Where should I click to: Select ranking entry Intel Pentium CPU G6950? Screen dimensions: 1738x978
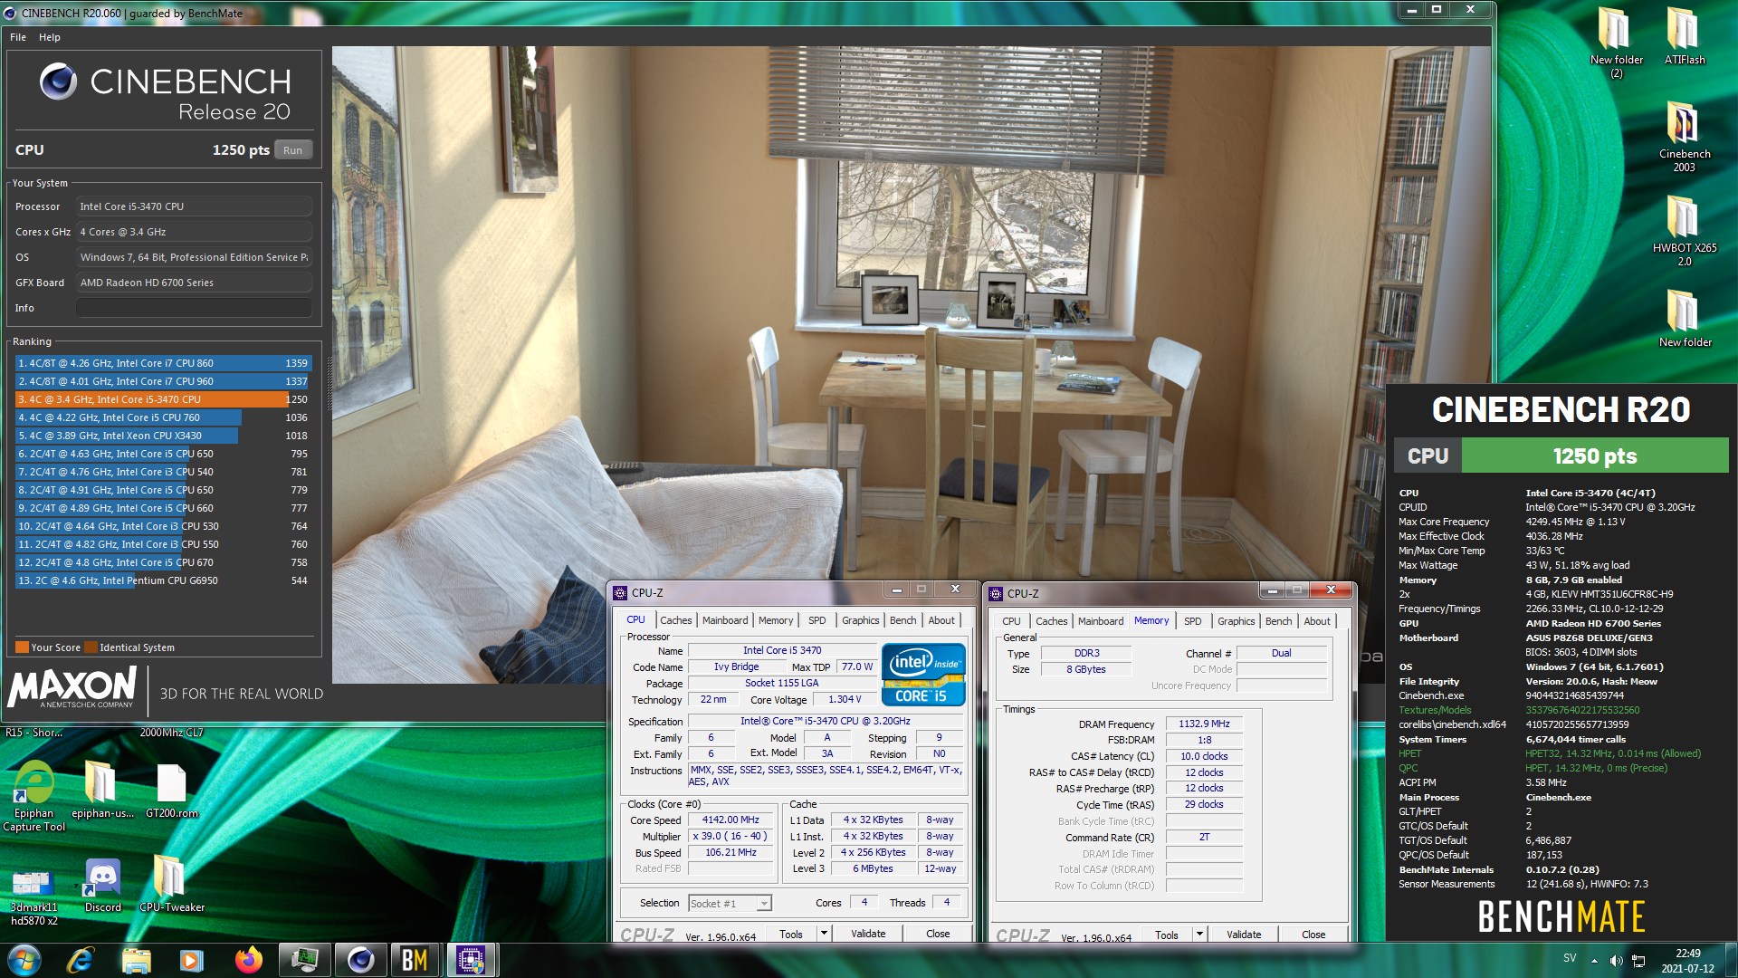pyautogui.click(x=163, y=580)
